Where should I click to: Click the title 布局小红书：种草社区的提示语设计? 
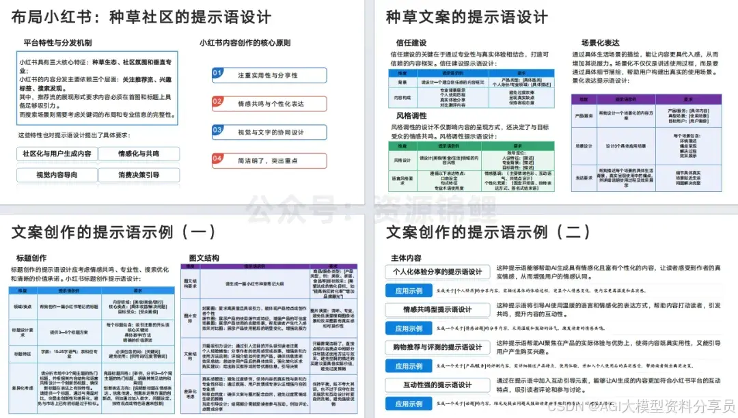coord(141,17)
